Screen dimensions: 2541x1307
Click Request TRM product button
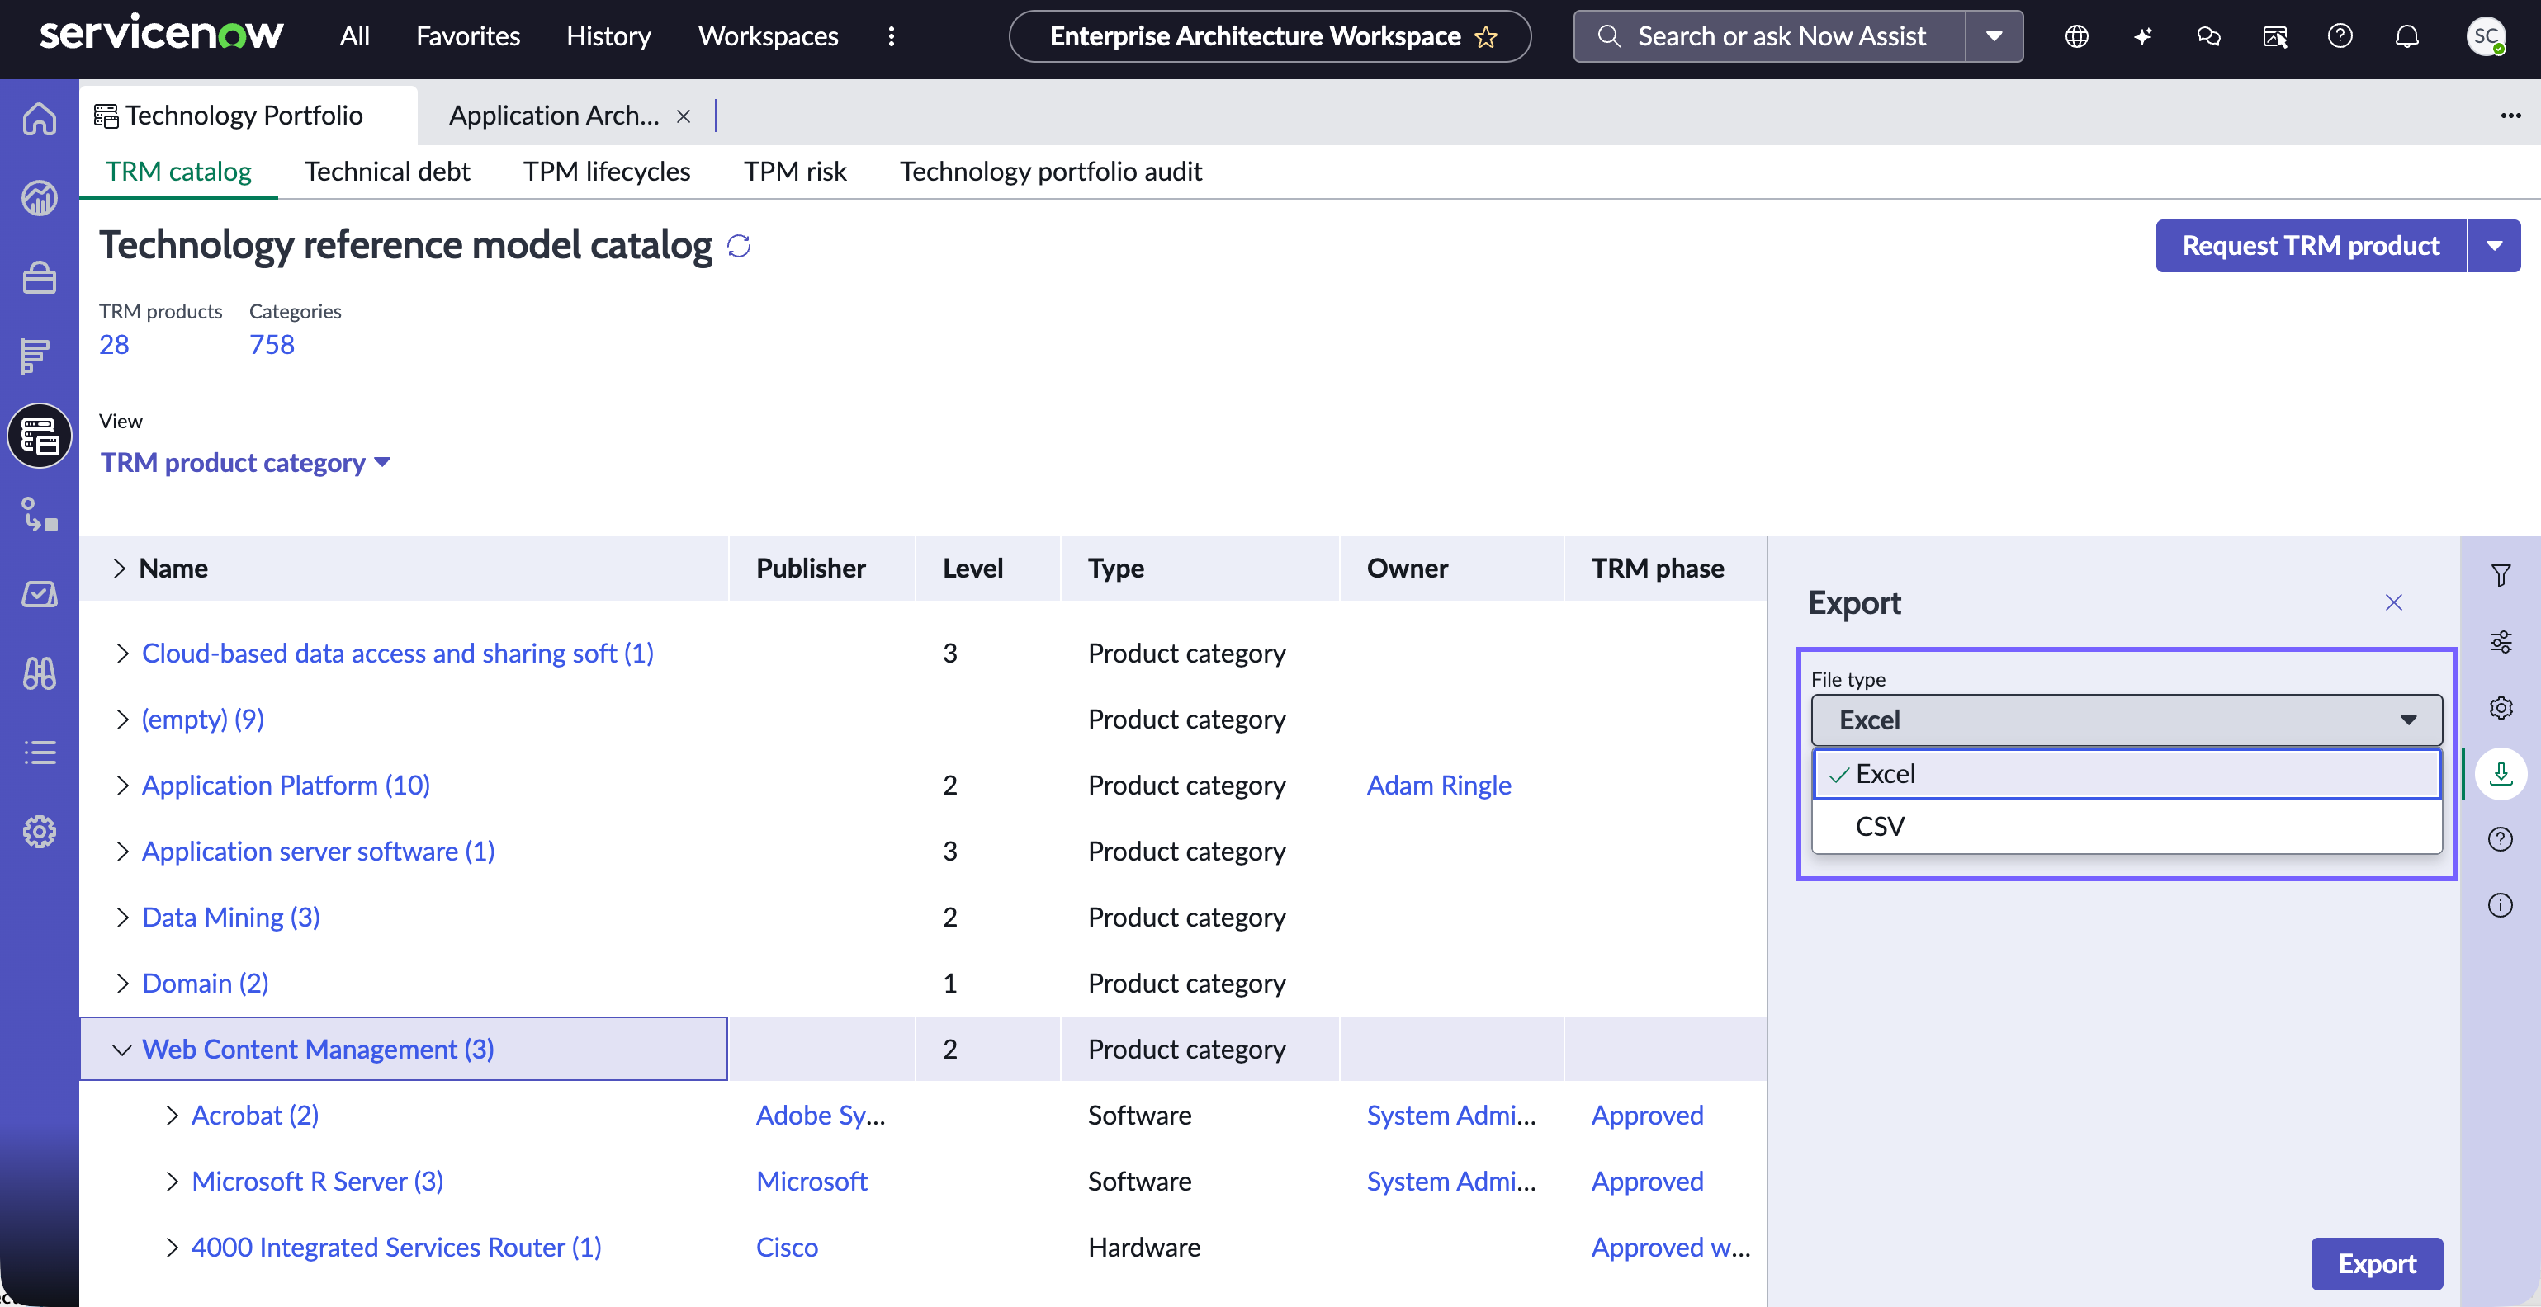click(2310, 245)
